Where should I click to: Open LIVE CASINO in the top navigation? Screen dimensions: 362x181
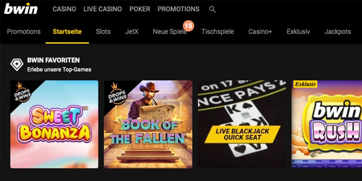pyautogui.click(x=102, y=9)
